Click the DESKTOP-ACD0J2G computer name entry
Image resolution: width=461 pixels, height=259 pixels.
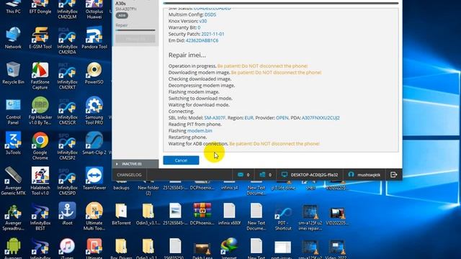coord(310,175)
